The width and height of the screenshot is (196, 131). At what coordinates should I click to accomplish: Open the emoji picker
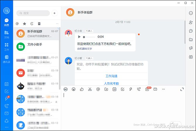(x=74, y=89)
